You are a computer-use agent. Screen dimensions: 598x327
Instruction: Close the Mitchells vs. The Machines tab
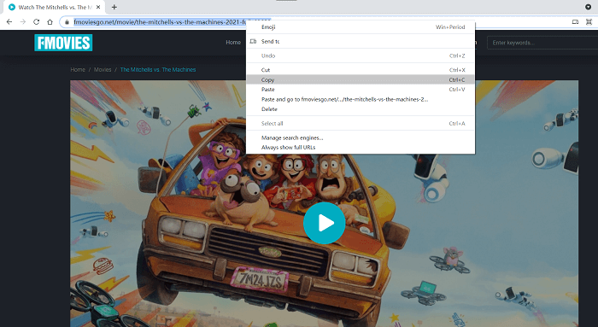point(98,7)
